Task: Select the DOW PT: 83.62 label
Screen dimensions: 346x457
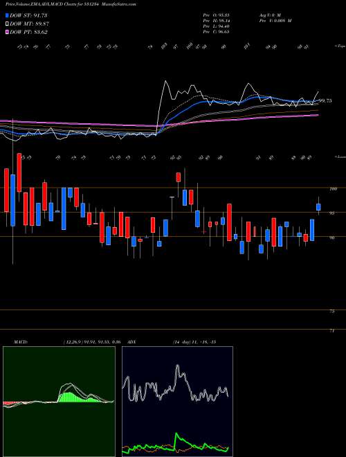Action: click(x=28, y=32)
